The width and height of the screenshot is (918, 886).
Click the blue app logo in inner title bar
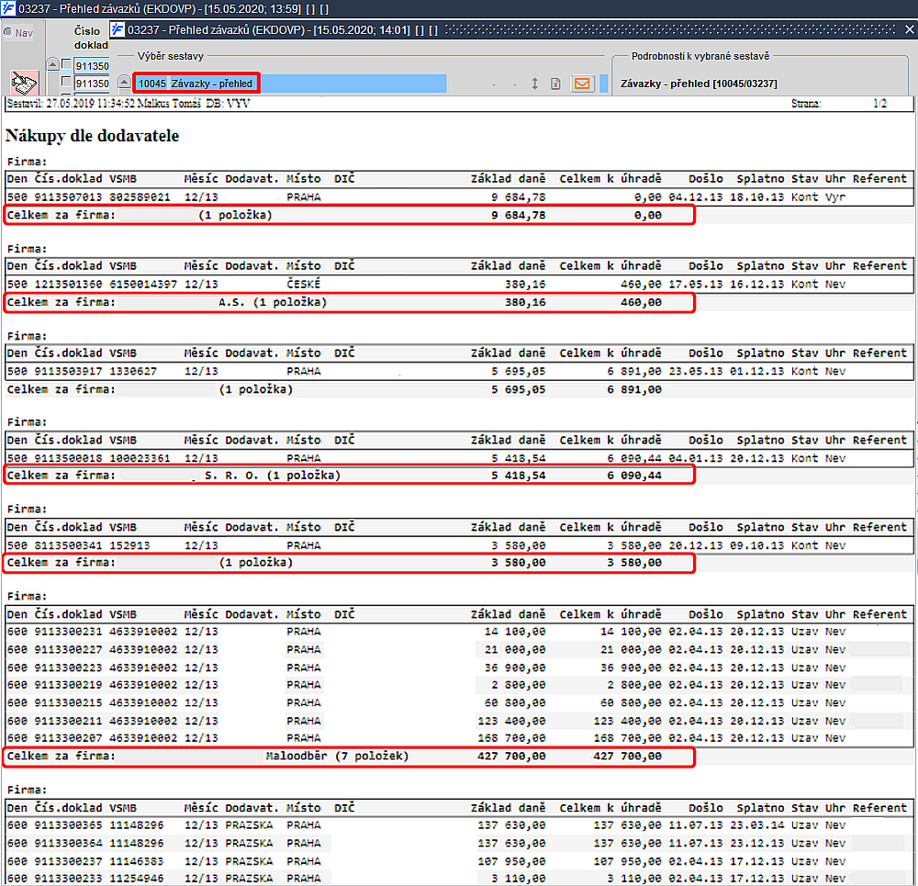point(118,29)
